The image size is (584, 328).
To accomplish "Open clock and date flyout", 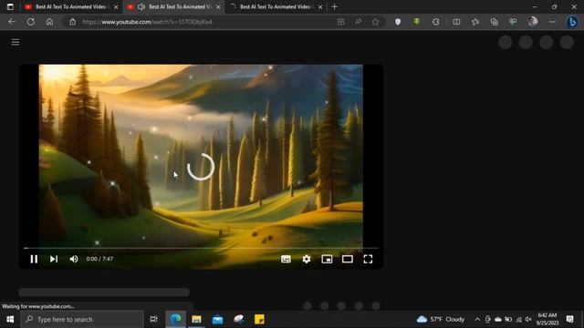I will [x=547, y=320].
